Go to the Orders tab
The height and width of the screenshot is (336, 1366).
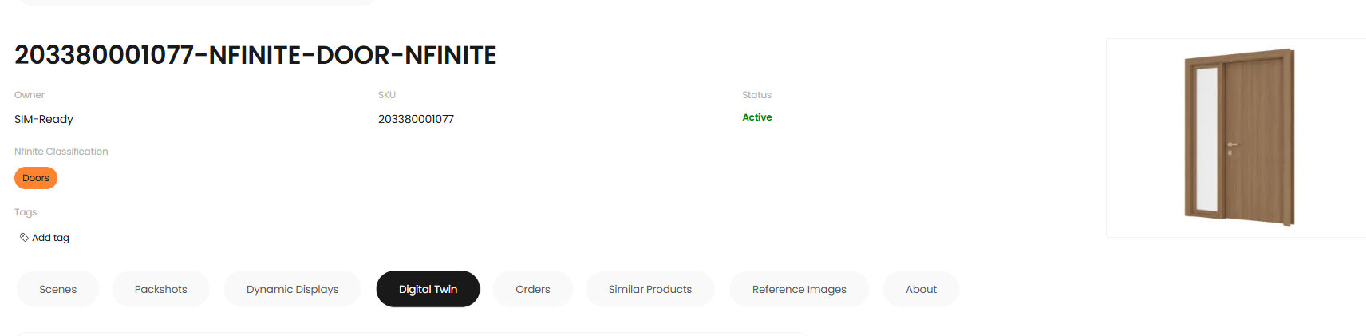(533, 289)
